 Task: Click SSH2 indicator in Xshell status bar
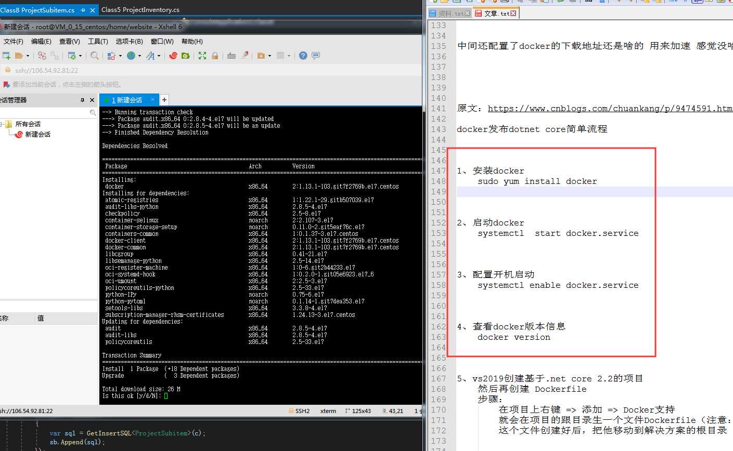click(x=299, y=410)
